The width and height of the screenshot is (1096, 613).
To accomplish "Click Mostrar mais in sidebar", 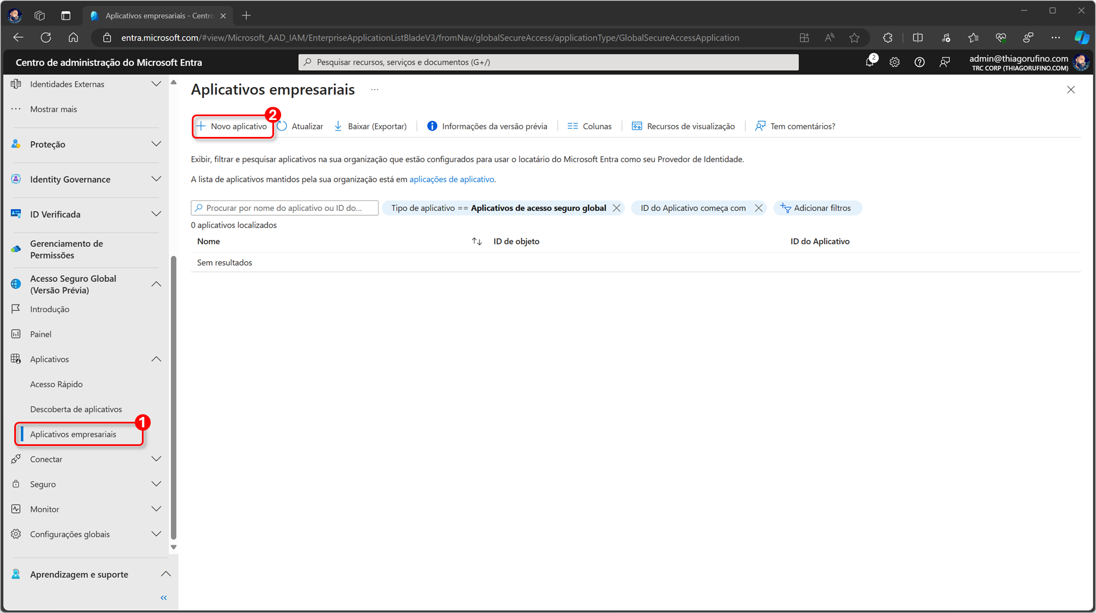I will point(54,109).
